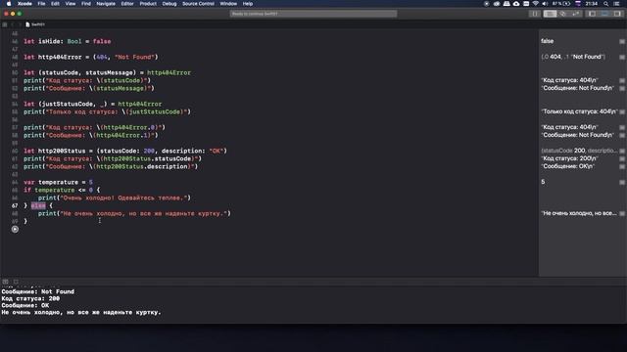Click the second icon in the debug bar
This screenshot has width=627, height=352.
coord(16,282)
